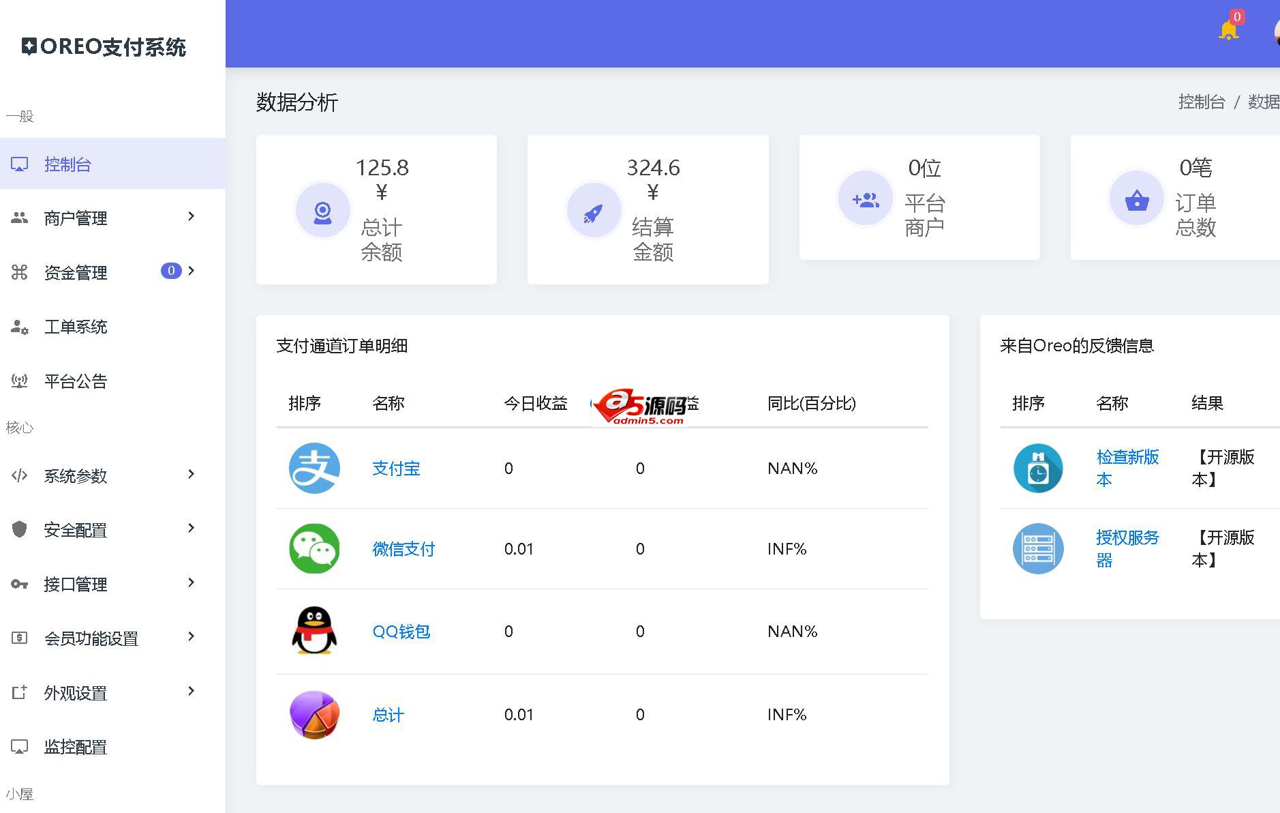Viewport: 1280px width, 813px height.
Task: Open the 支付宝 link
Action: (x=396, y=469)
